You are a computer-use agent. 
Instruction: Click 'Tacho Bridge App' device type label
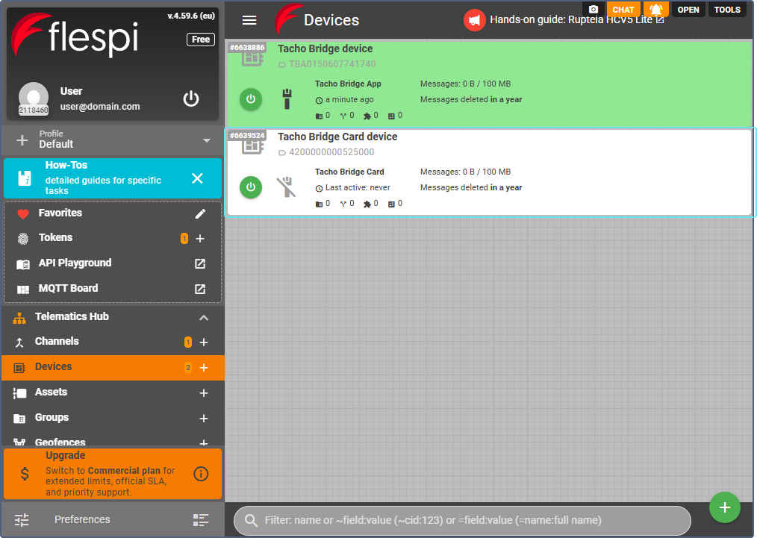coord(348,84)
